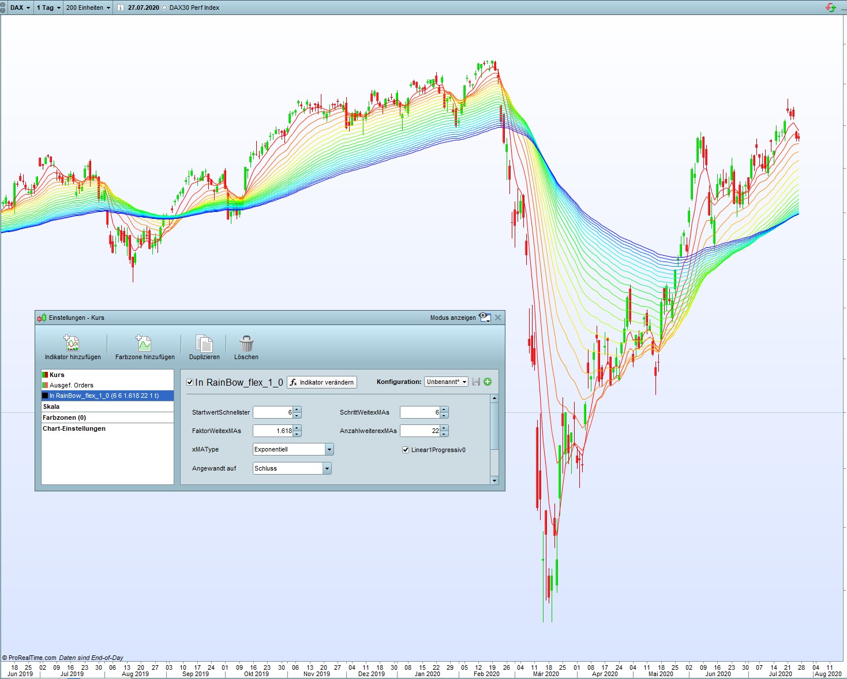This screenshot has height=679, width=847.
Task: Decrease the StartwertSchnellster value
Action: [297, 415]
